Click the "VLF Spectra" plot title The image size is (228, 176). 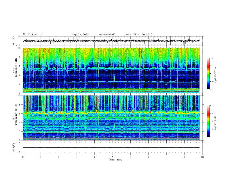pyautogui.click(x=33, y=35)
